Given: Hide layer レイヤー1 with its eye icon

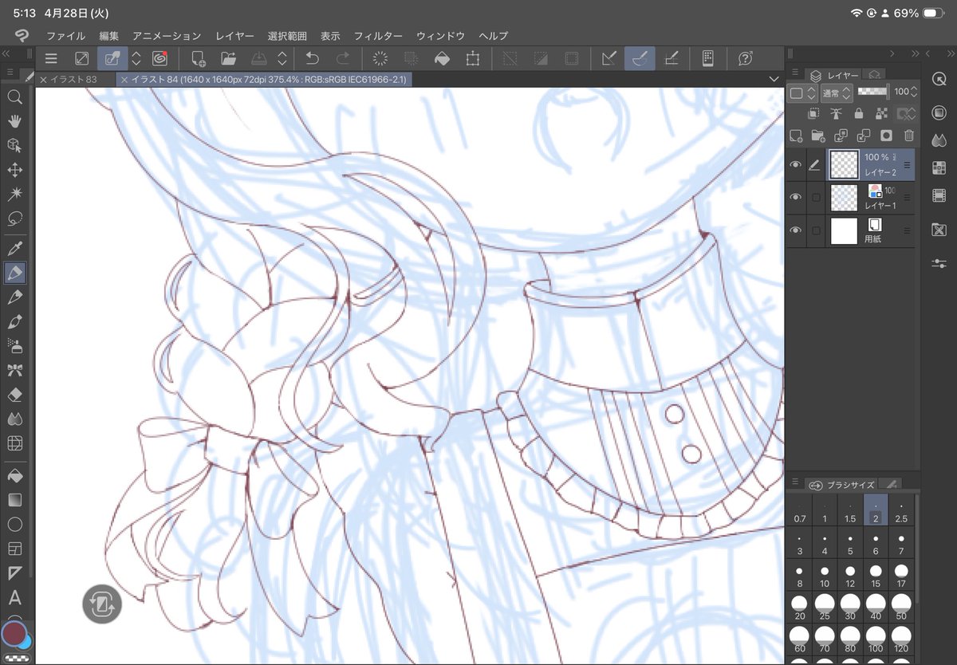Looking at the screenshot, I should tap(795, 197).
